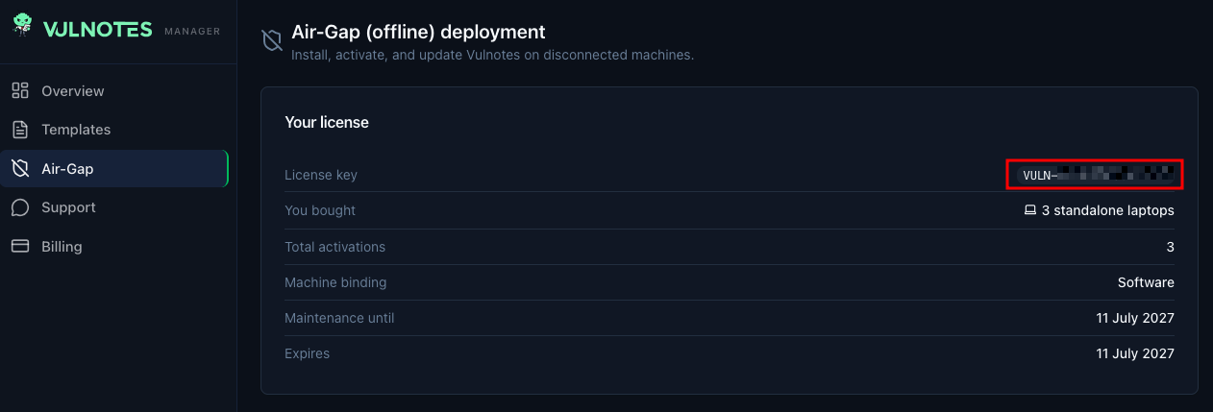Click the Air-Gap (offline) deployment heading
The image size is (1213, 412).
pyautogui.click(x=418, y=33)
